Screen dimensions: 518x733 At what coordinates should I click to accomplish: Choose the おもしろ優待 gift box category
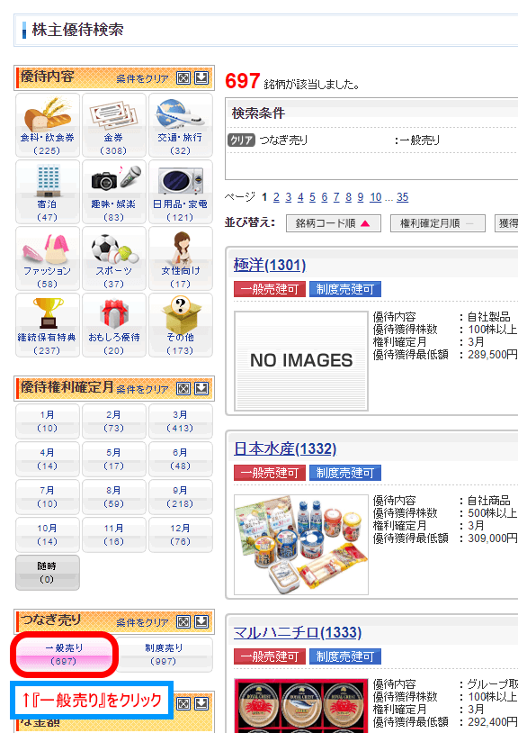coord(114,325)
